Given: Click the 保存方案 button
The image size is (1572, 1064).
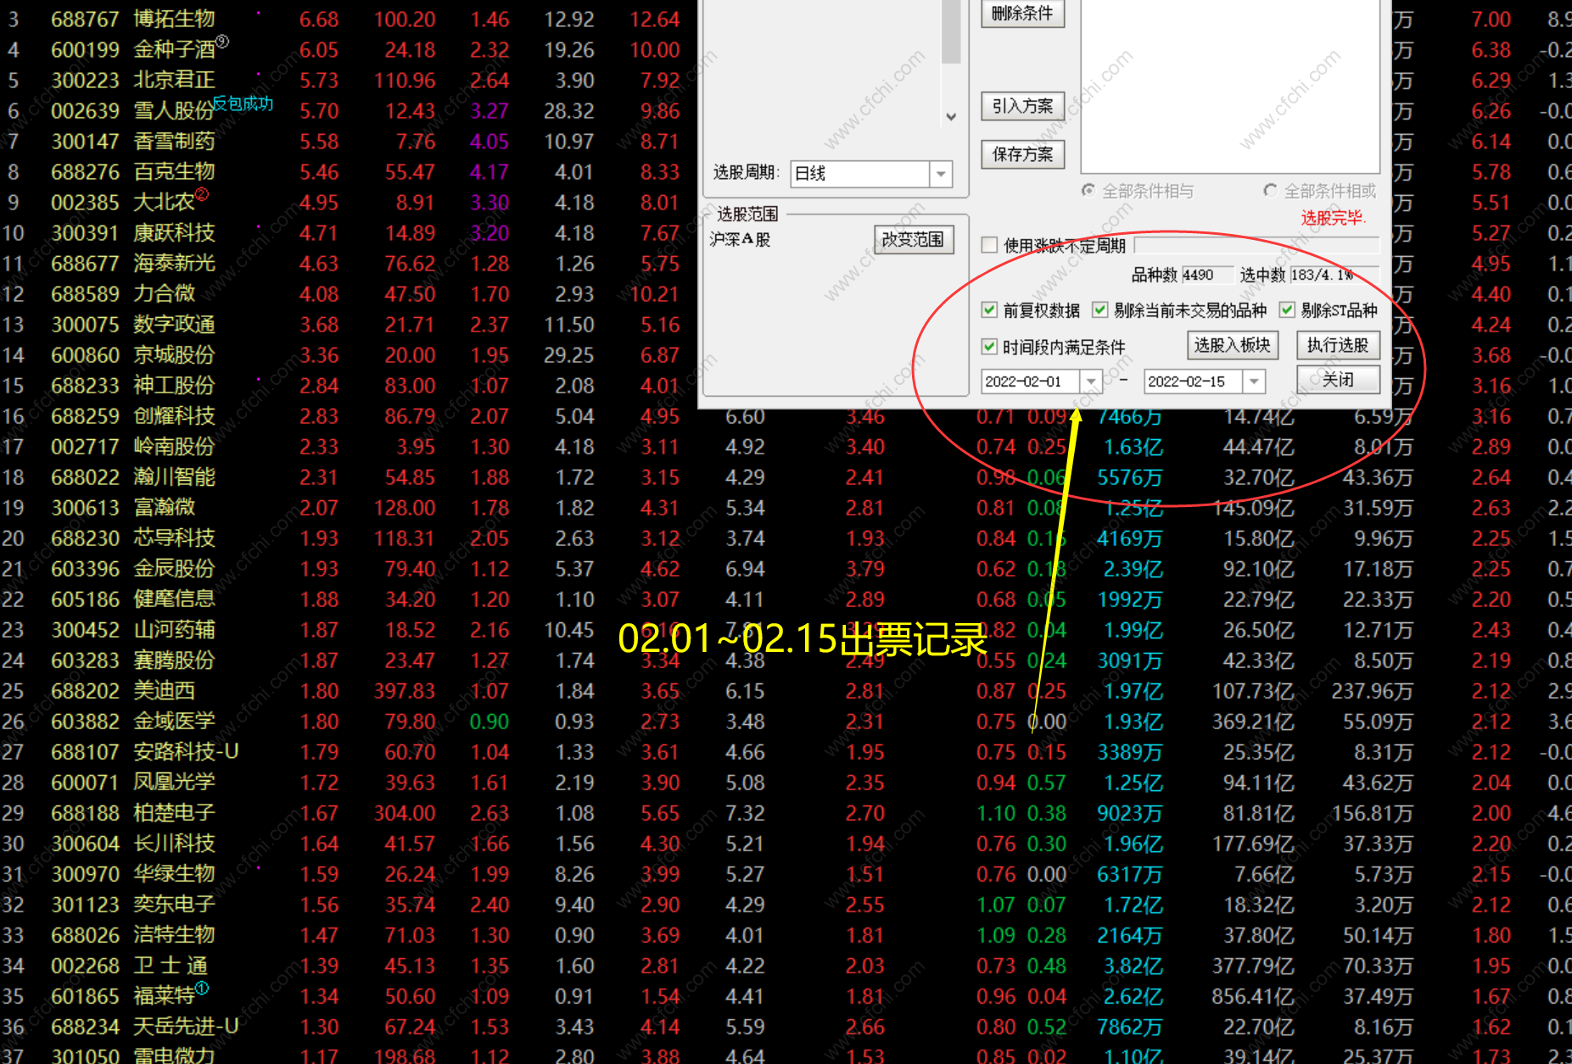Looking at the screenshot, I should pyautogui.click(x=1022, y=154).
